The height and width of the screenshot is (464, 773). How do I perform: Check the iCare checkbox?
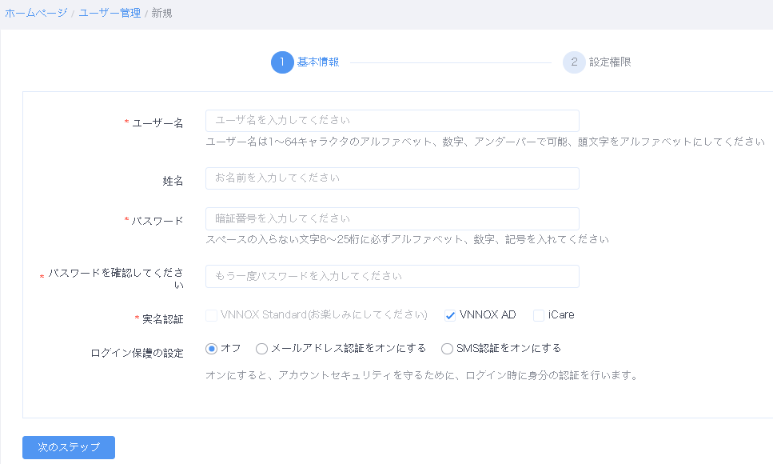(539, 315)
